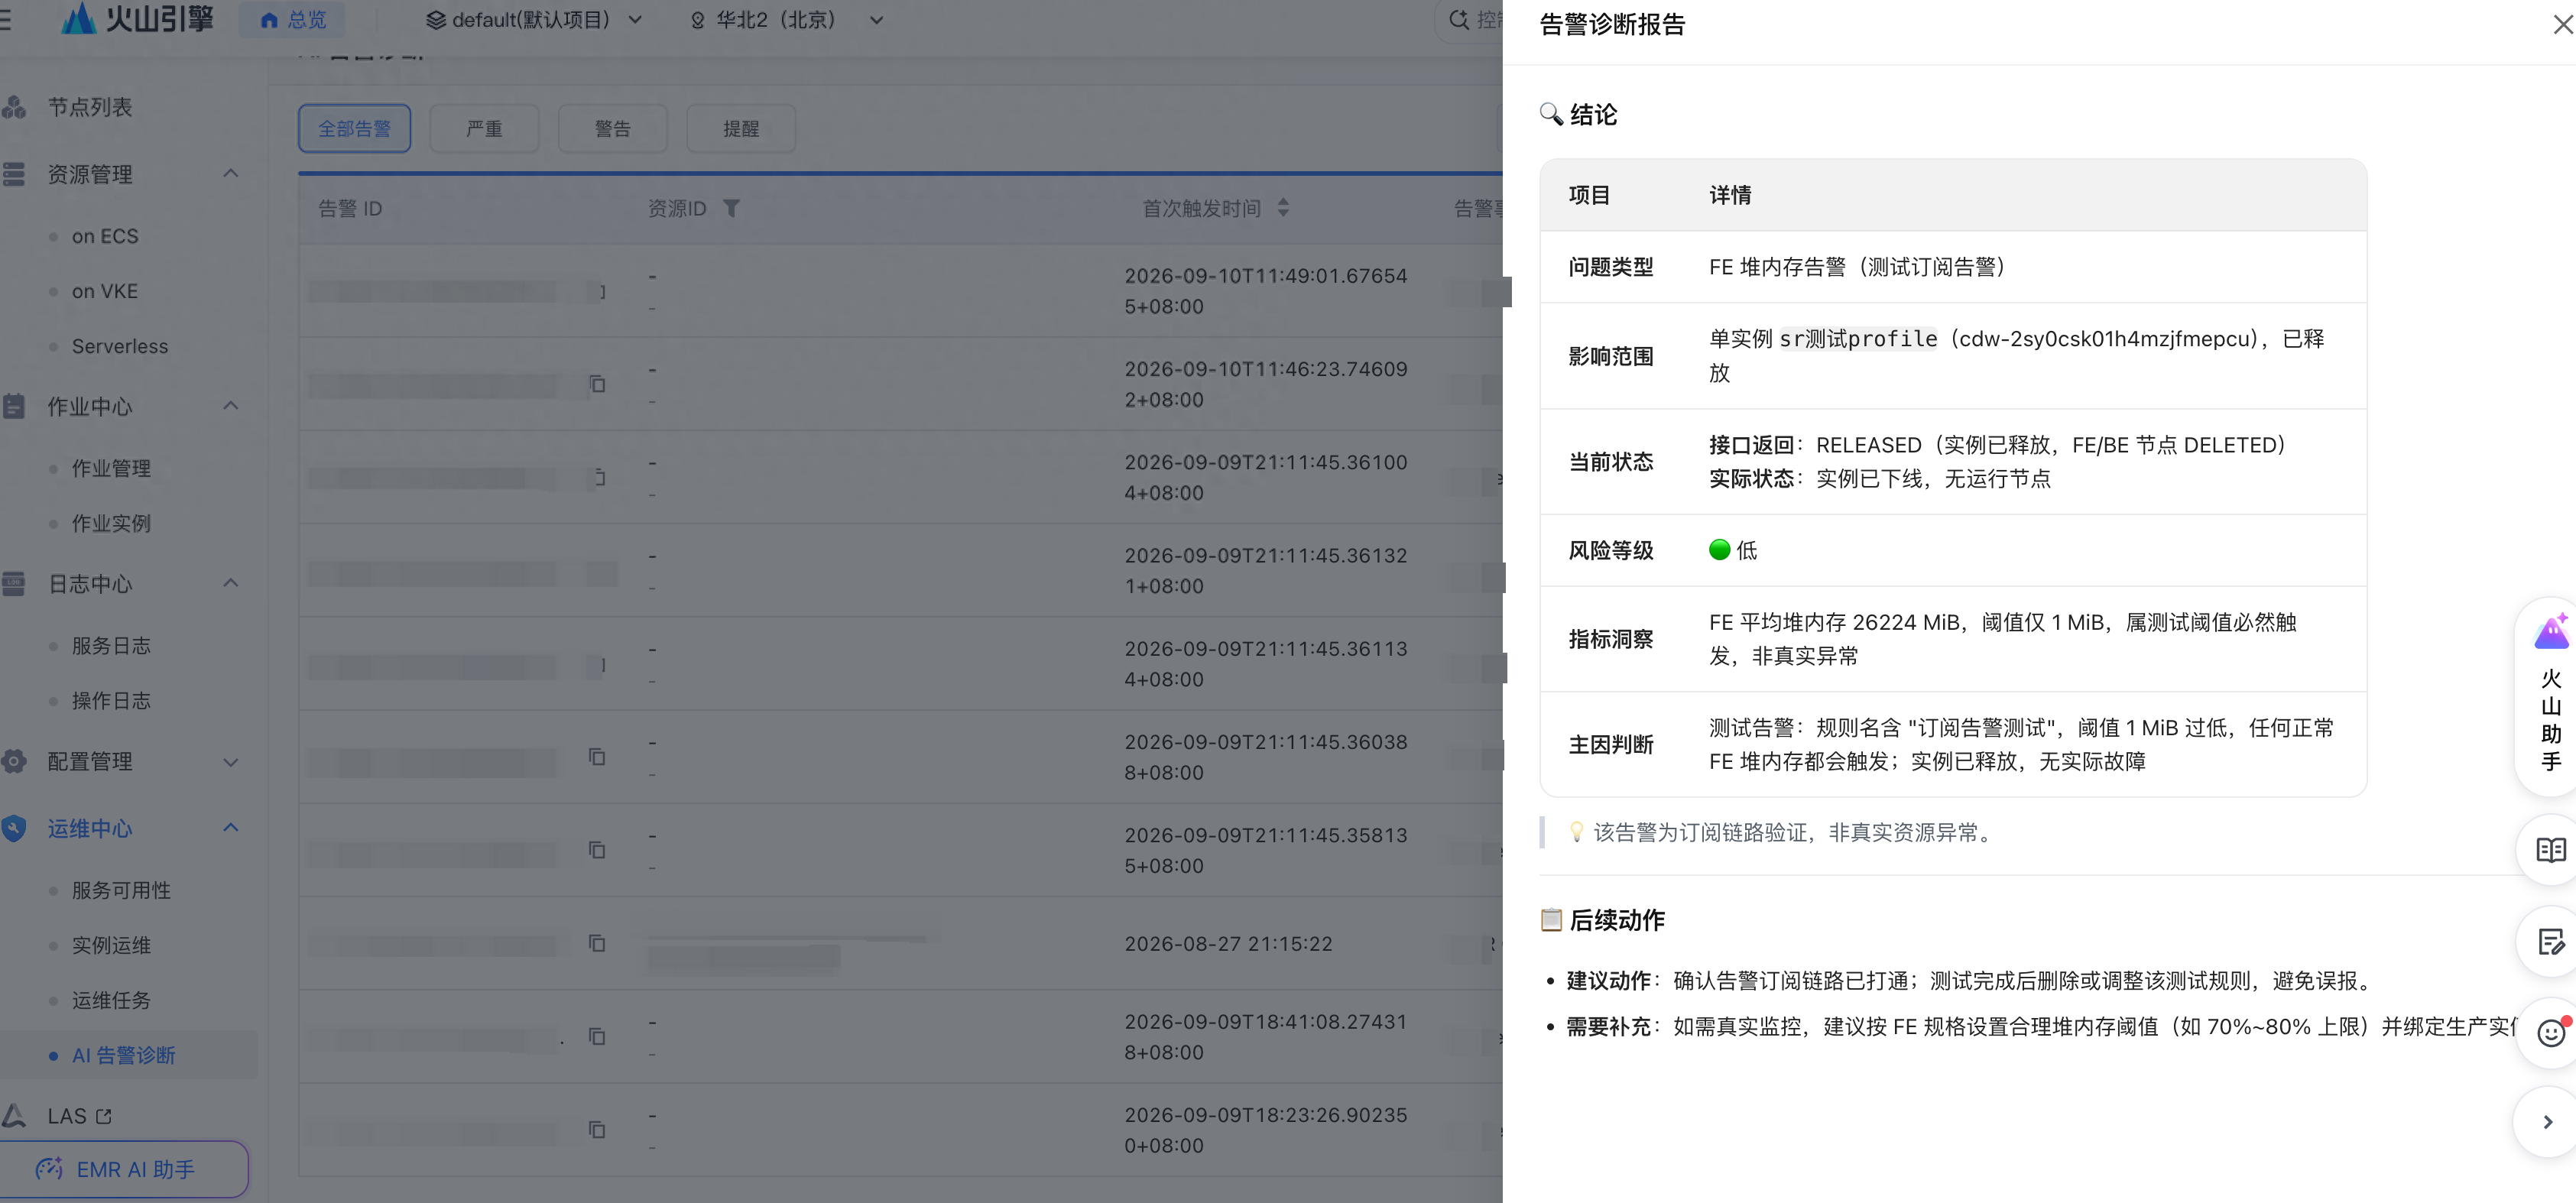Select the 提醒 filter tab
This screenshot has width=2576, height=1203.
(741, 129)
